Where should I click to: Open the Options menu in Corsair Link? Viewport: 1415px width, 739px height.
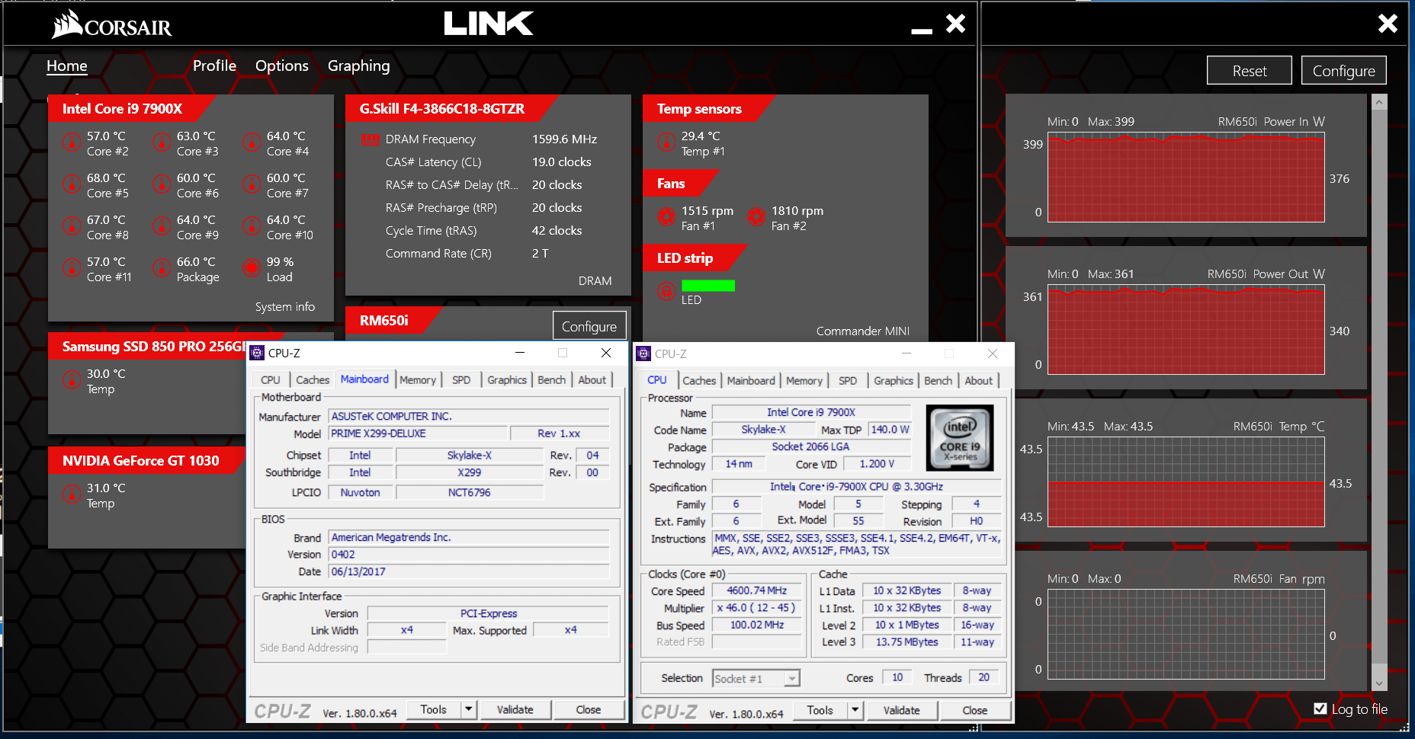282,66
